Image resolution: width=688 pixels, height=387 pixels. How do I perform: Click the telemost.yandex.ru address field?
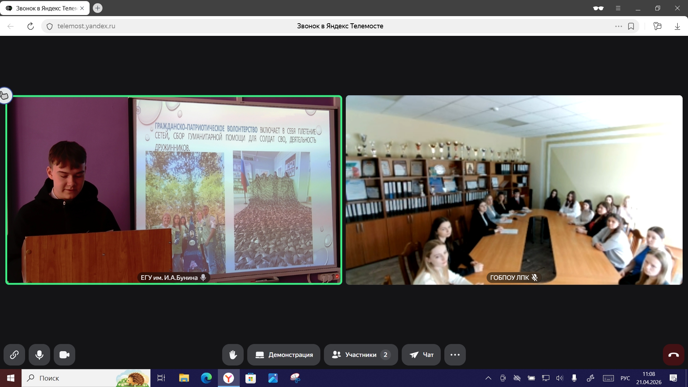(x=86, y=26)
